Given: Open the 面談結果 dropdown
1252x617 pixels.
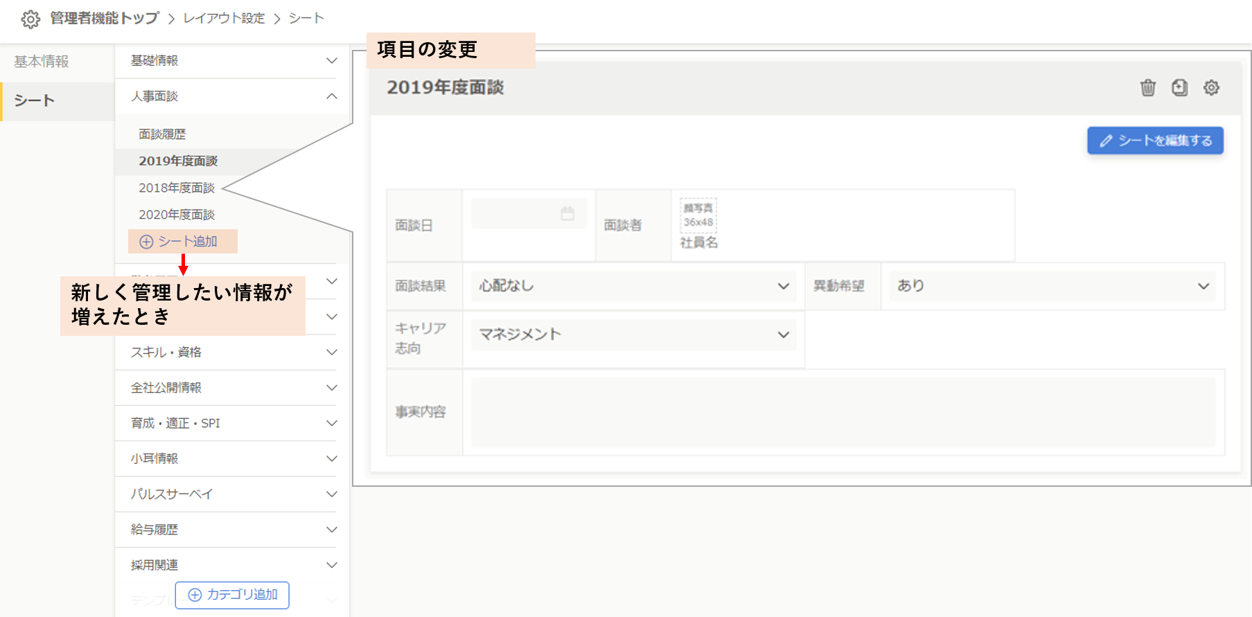Looking at the screenshot, I should [x=633, y=286].
